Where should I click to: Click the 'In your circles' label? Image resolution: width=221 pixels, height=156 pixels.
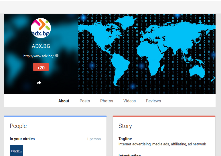point(22,139)
